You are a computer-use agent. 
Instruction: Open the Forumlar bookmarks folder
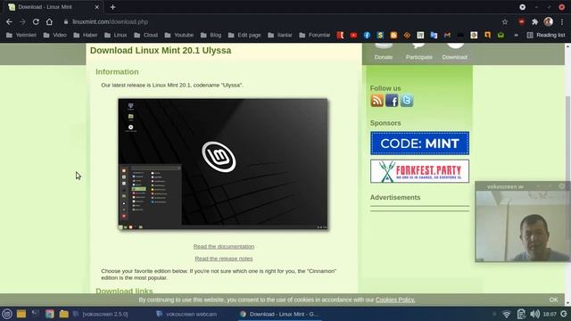click(315, 35)
